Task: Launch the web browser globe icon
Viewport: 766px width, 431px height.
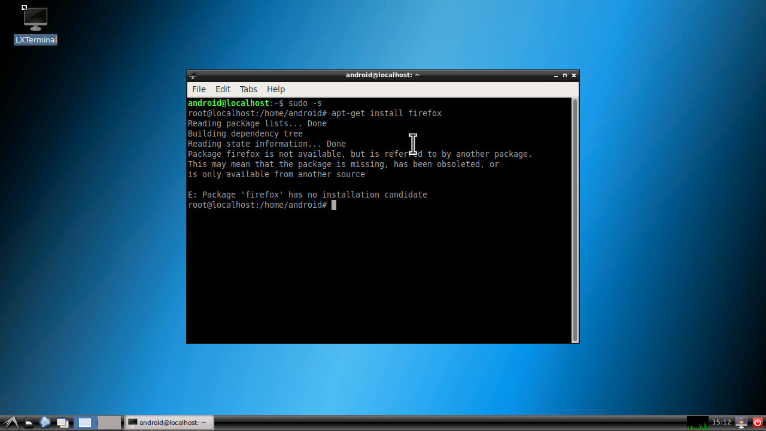Action: (45, 423)
